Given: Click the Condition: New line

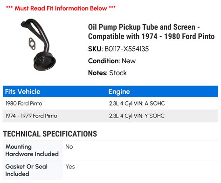Looking at the screenshot, I should [112, 61].
